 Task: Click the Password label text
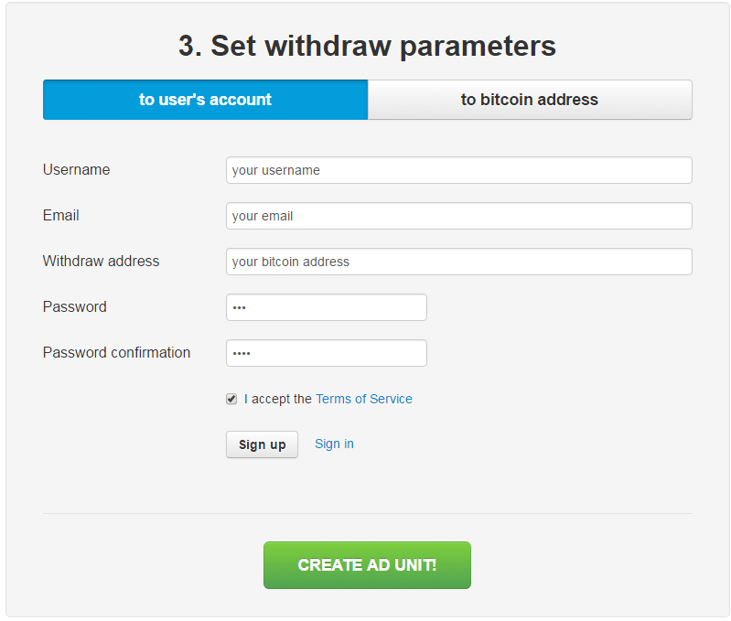tap(74, 307)
